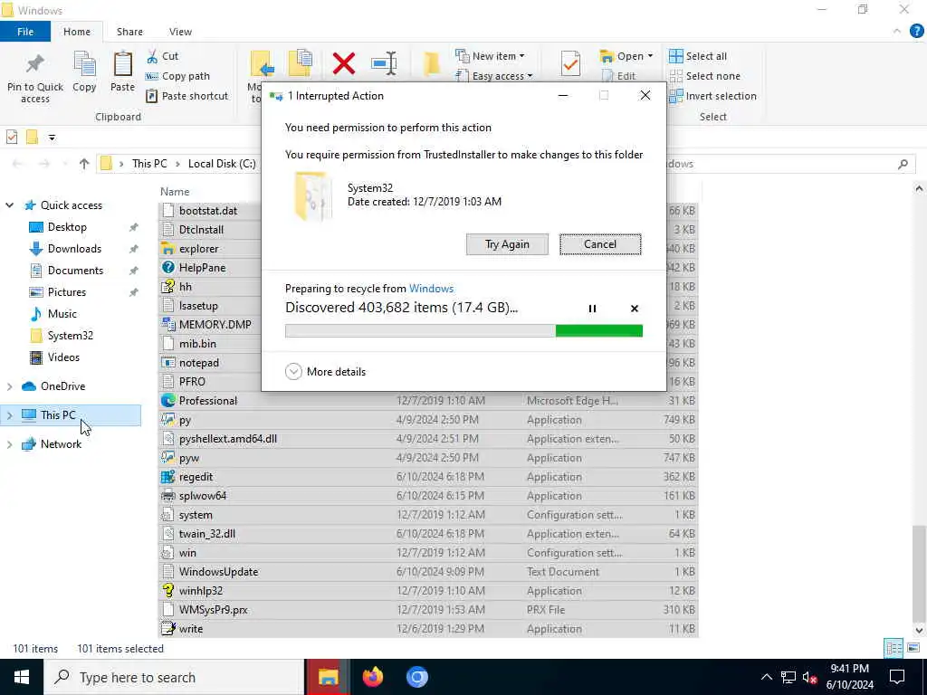The image size is (927, 695).
Task: Click File Explorer taskbar icon
Action: click(328, 677)
